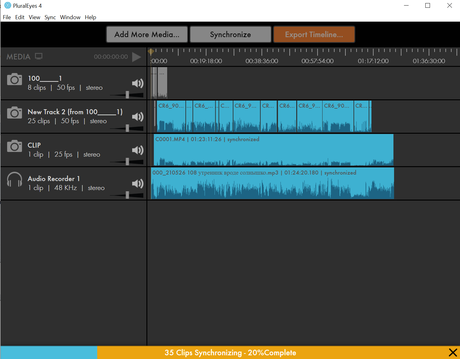Click the camera icon of track 100_____1

[15, 79]
